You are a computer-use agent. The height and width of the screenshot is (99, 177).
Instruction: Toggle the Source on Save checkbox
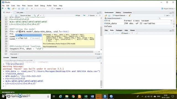[x=19, y=15]
